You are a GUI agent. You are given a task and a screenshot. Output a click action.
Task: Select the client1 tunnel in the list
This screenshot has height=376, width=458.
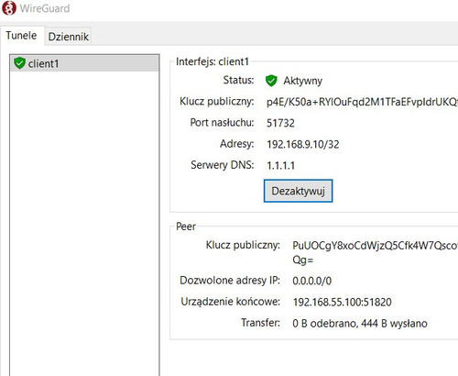point(84,63)
